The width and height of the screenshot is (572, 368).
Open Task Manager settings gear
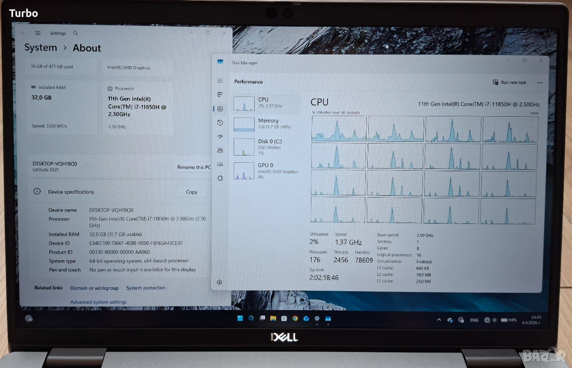point(219,282)
